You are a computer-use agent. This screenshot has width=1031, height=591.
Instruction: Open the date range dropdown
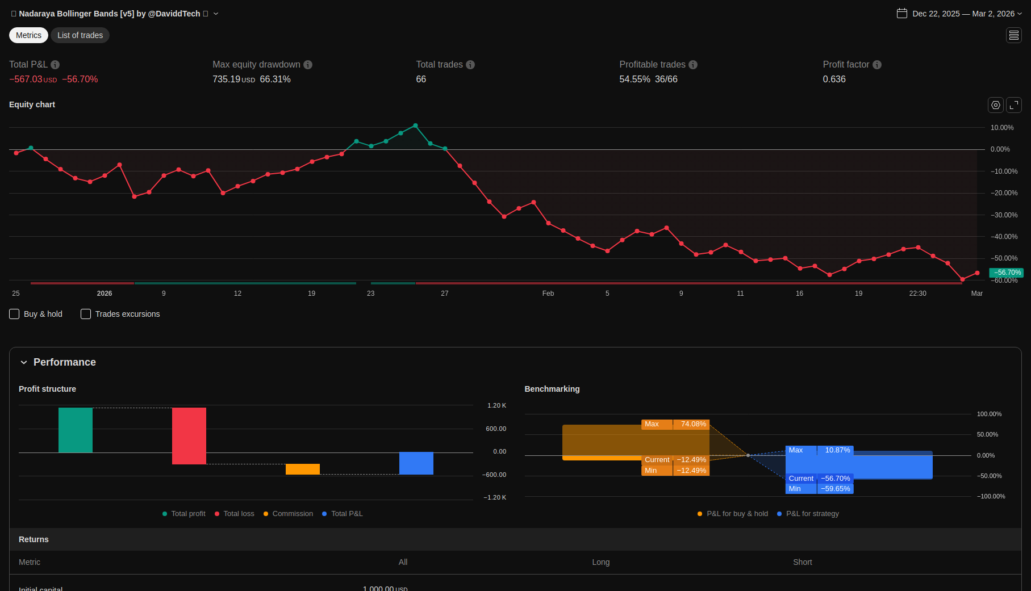1020,14
